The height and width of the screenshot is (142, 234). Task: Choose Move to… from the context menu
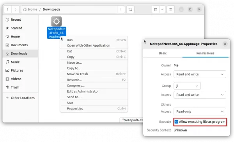point(94,63)
